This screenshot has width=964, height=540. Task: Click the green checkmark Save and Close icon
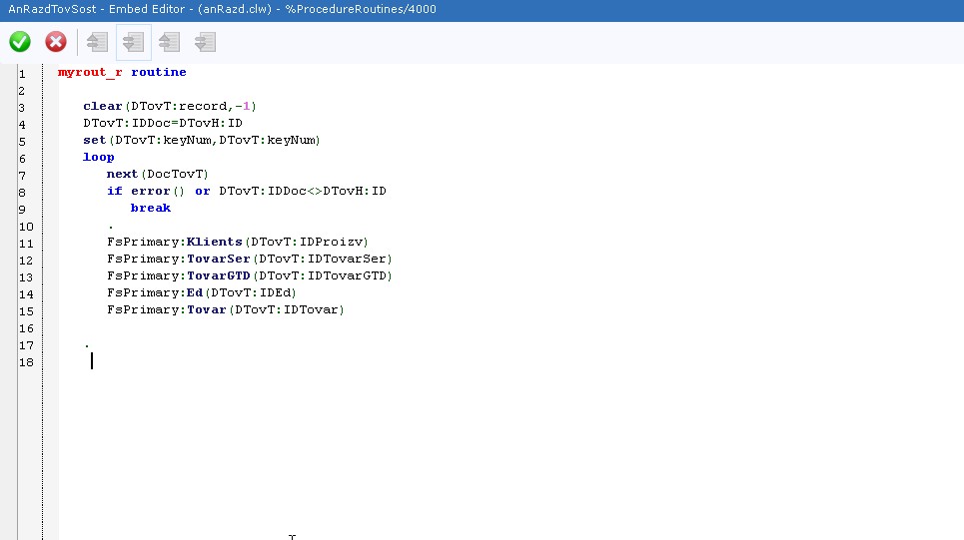(x=20, y=42)
